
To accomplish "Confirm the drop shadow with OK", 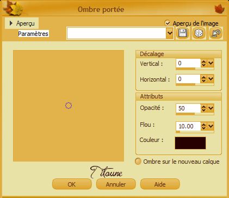I will click(x=72, y=184).
